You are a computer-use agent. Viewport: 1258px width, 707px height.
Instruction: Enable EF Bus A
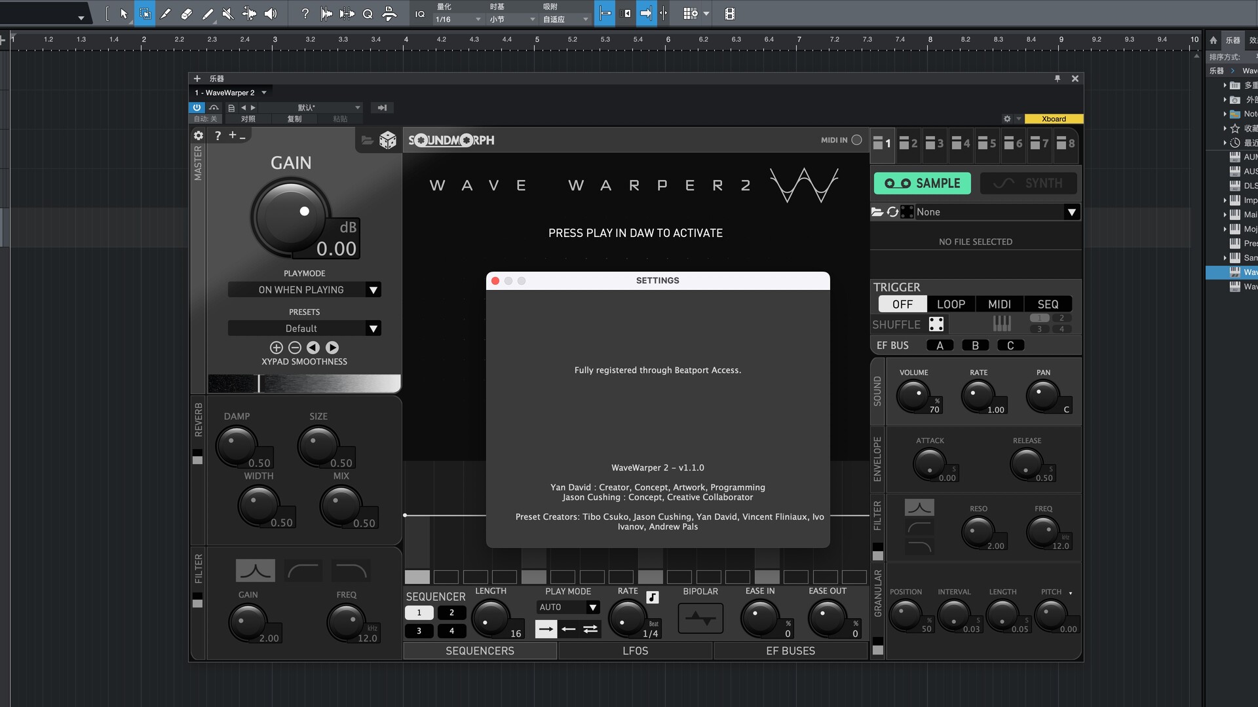click(940, 346)
